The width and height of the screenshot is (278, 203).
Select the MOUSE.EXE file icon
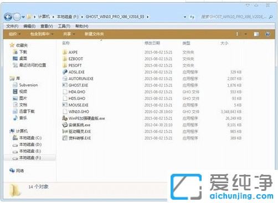click(65, 105)
